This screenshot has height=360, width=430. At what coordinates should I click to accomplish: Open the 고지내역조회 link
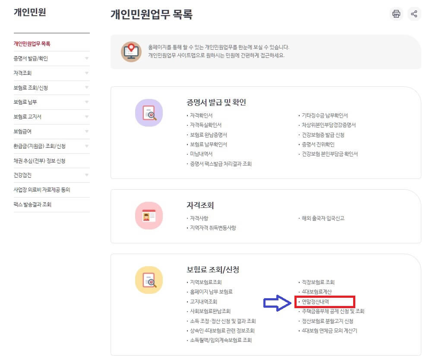coord(203,302)
